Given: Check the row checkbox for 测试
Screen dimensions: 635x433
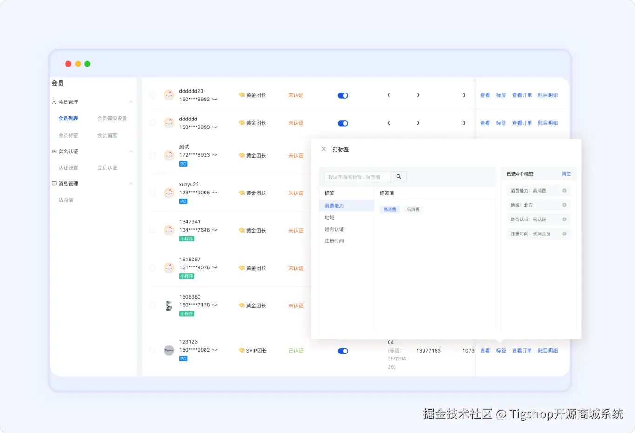Looking at the screenshot, I should [x=152, y=155].
